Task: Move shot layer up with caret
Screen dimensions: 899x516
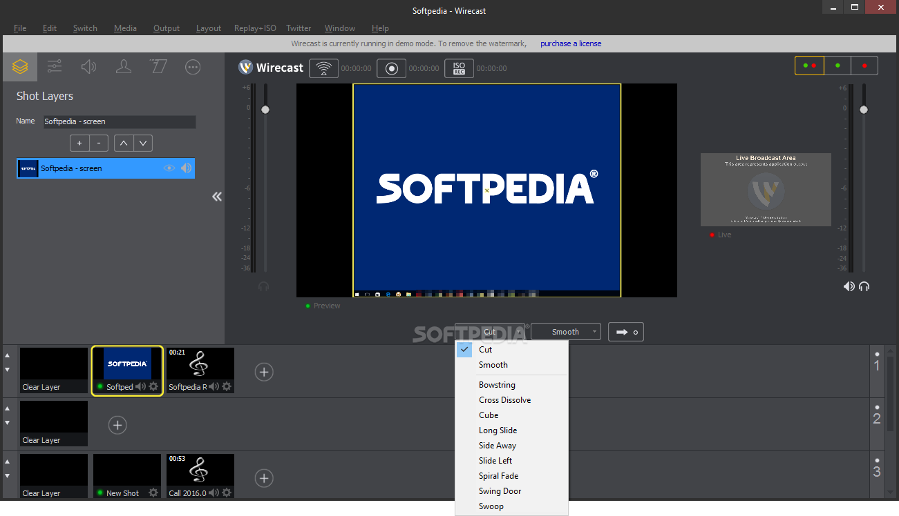Action: click(123, 143)
